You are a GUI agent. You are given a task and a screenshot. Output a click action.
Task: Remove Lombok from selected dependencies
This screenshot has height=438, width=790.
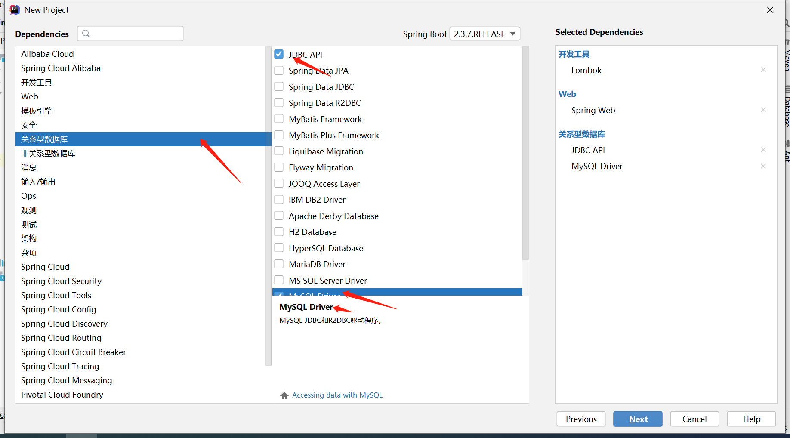point(763,70)
